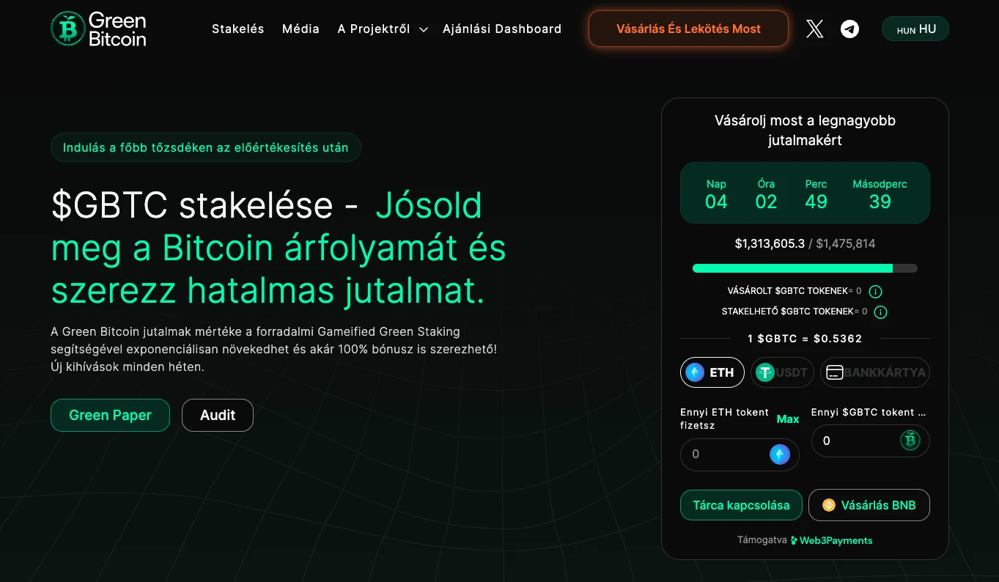The height and width of the screenshot is (582, 999).
Task: Open the Audit button
Action: tap(218, 415)
